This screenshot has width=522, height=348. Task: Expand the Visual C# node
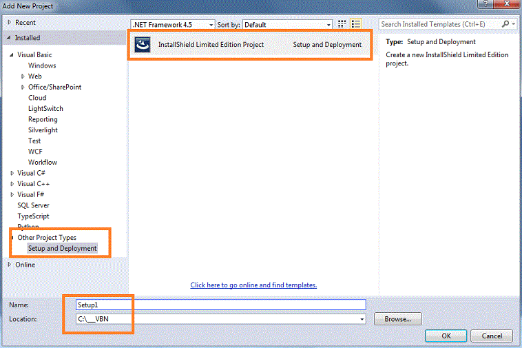(12, 173)
